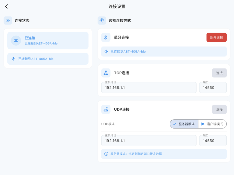Click 连接 button for UDP连接
Image resolution: width=234 pixels, height=175 pixels.
pyautogui.click(x=219, y=109)
